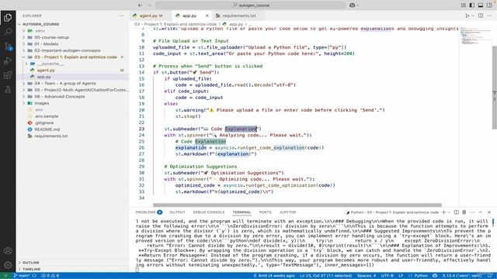Expand the 06 - Advanced Concepts folder

23,96
